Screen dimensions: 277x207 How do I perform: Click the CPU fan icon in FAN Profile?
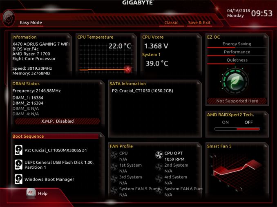114,155
